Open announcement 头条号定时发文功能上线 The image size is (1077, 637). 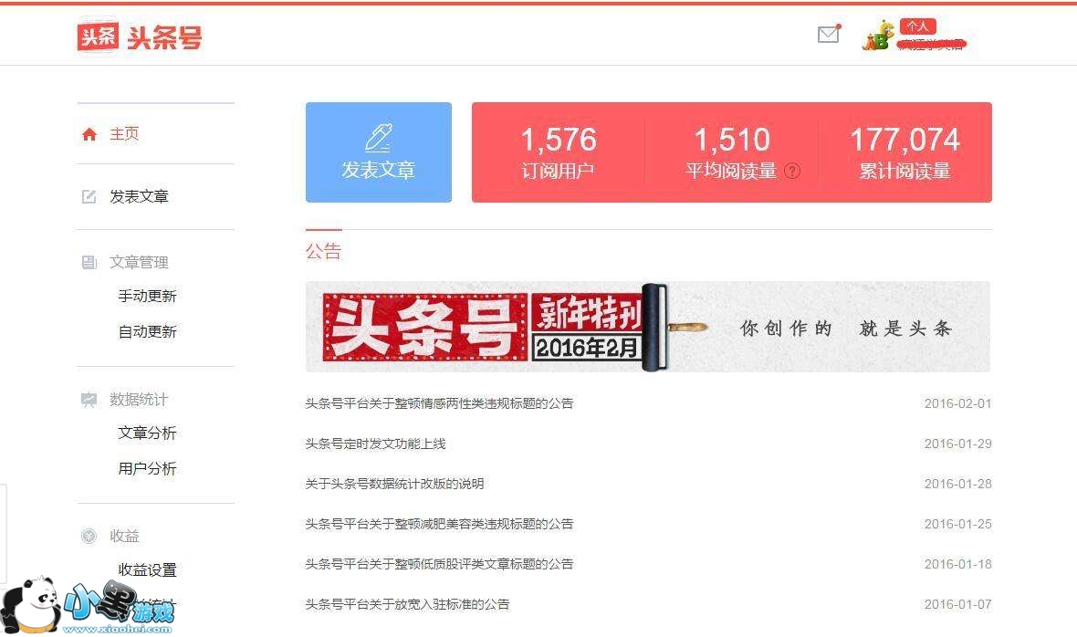[x=375, y=444]
